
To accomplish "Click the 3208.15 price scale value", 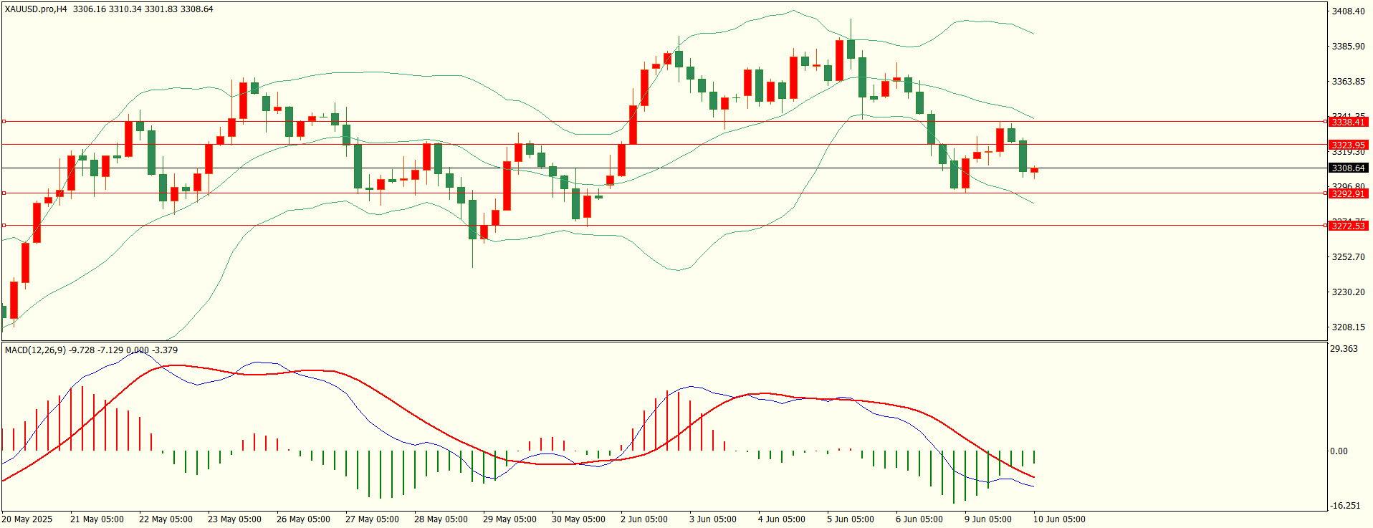I will [x=1348, y=327].
